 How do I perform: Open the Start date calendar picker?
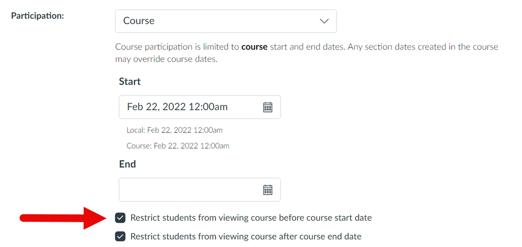268,107
